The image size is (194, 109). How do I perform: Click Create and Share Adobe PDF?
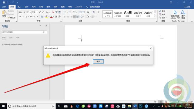(x=175, y=15)
